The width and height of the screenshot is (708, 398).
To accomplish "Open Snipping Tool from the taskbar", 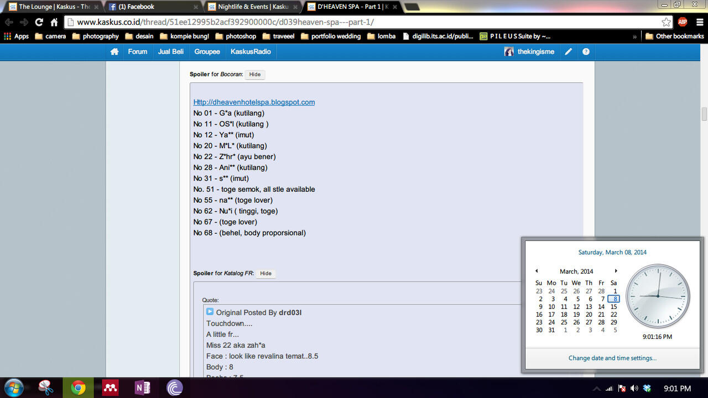I will tap(46, 388).
